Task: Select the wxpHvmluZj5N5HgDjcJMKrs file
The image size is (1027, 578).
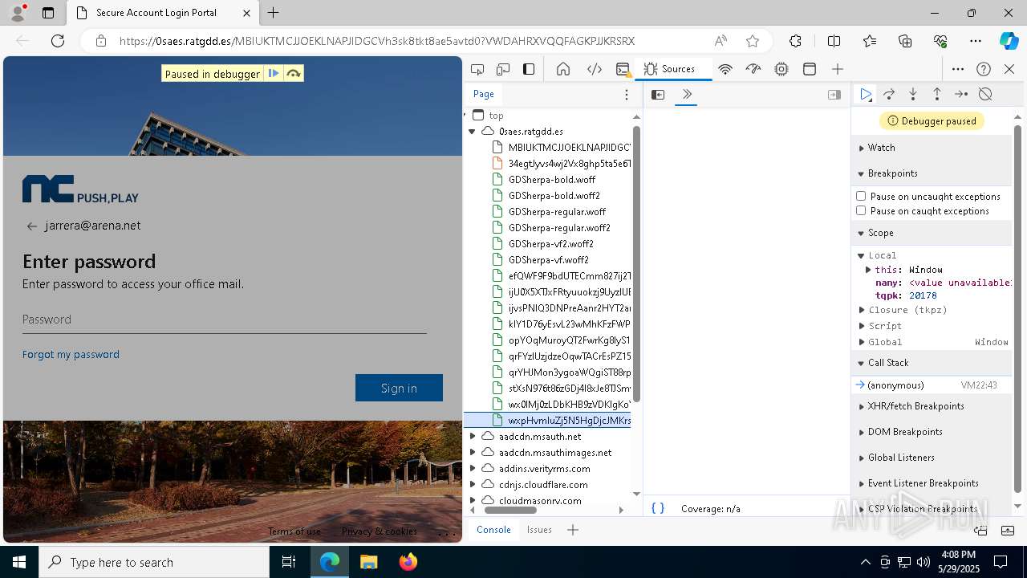Action: (548, 420)
